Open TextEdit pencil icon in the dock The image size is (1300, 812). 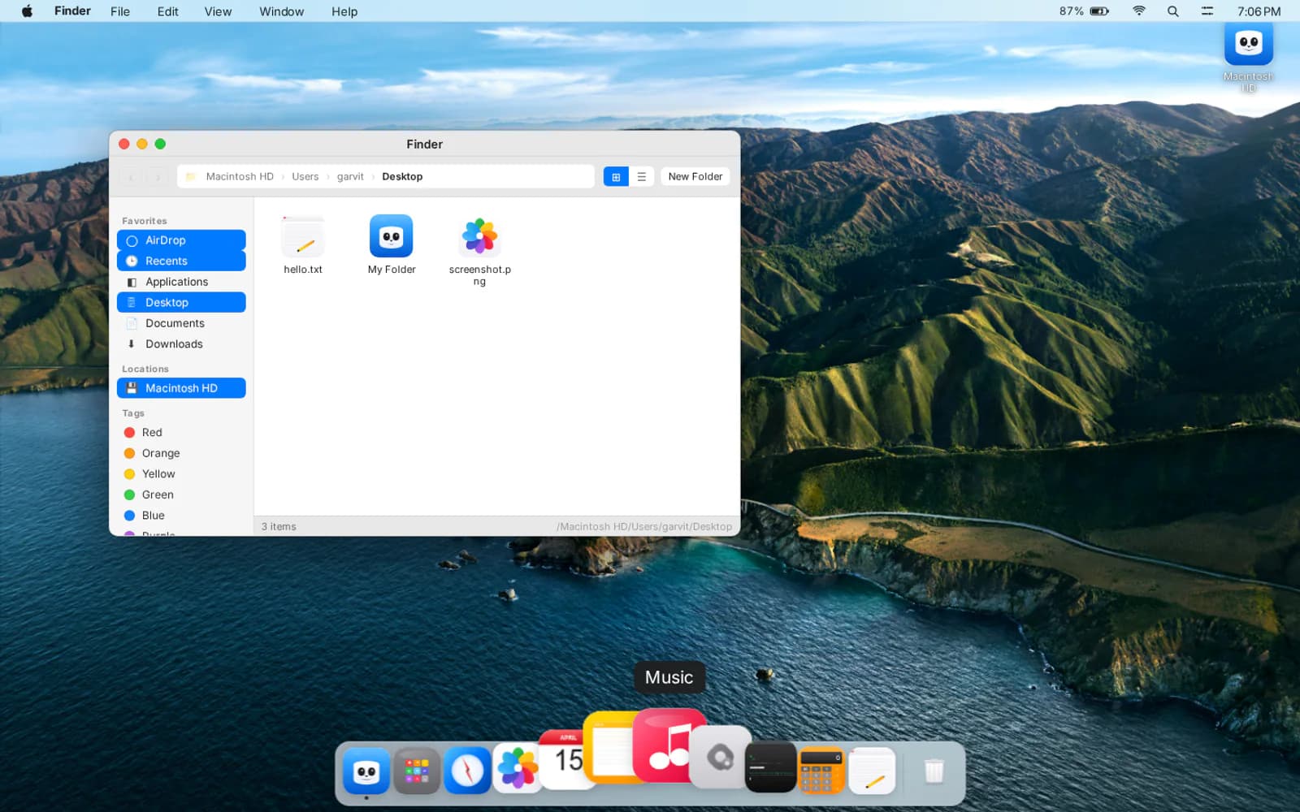click(872, 771)
